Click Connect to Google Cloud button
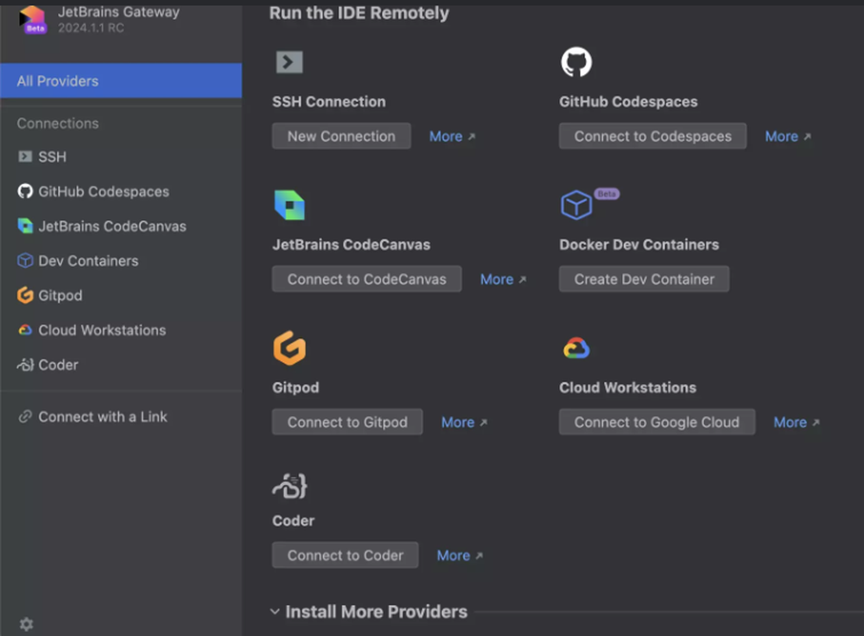This screenshot has height=636, width=864. 657,423
